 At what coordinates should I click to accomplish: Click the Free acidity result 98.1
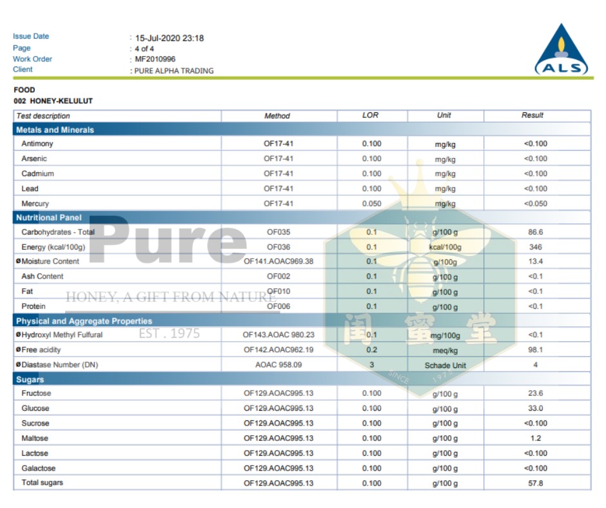535,350
